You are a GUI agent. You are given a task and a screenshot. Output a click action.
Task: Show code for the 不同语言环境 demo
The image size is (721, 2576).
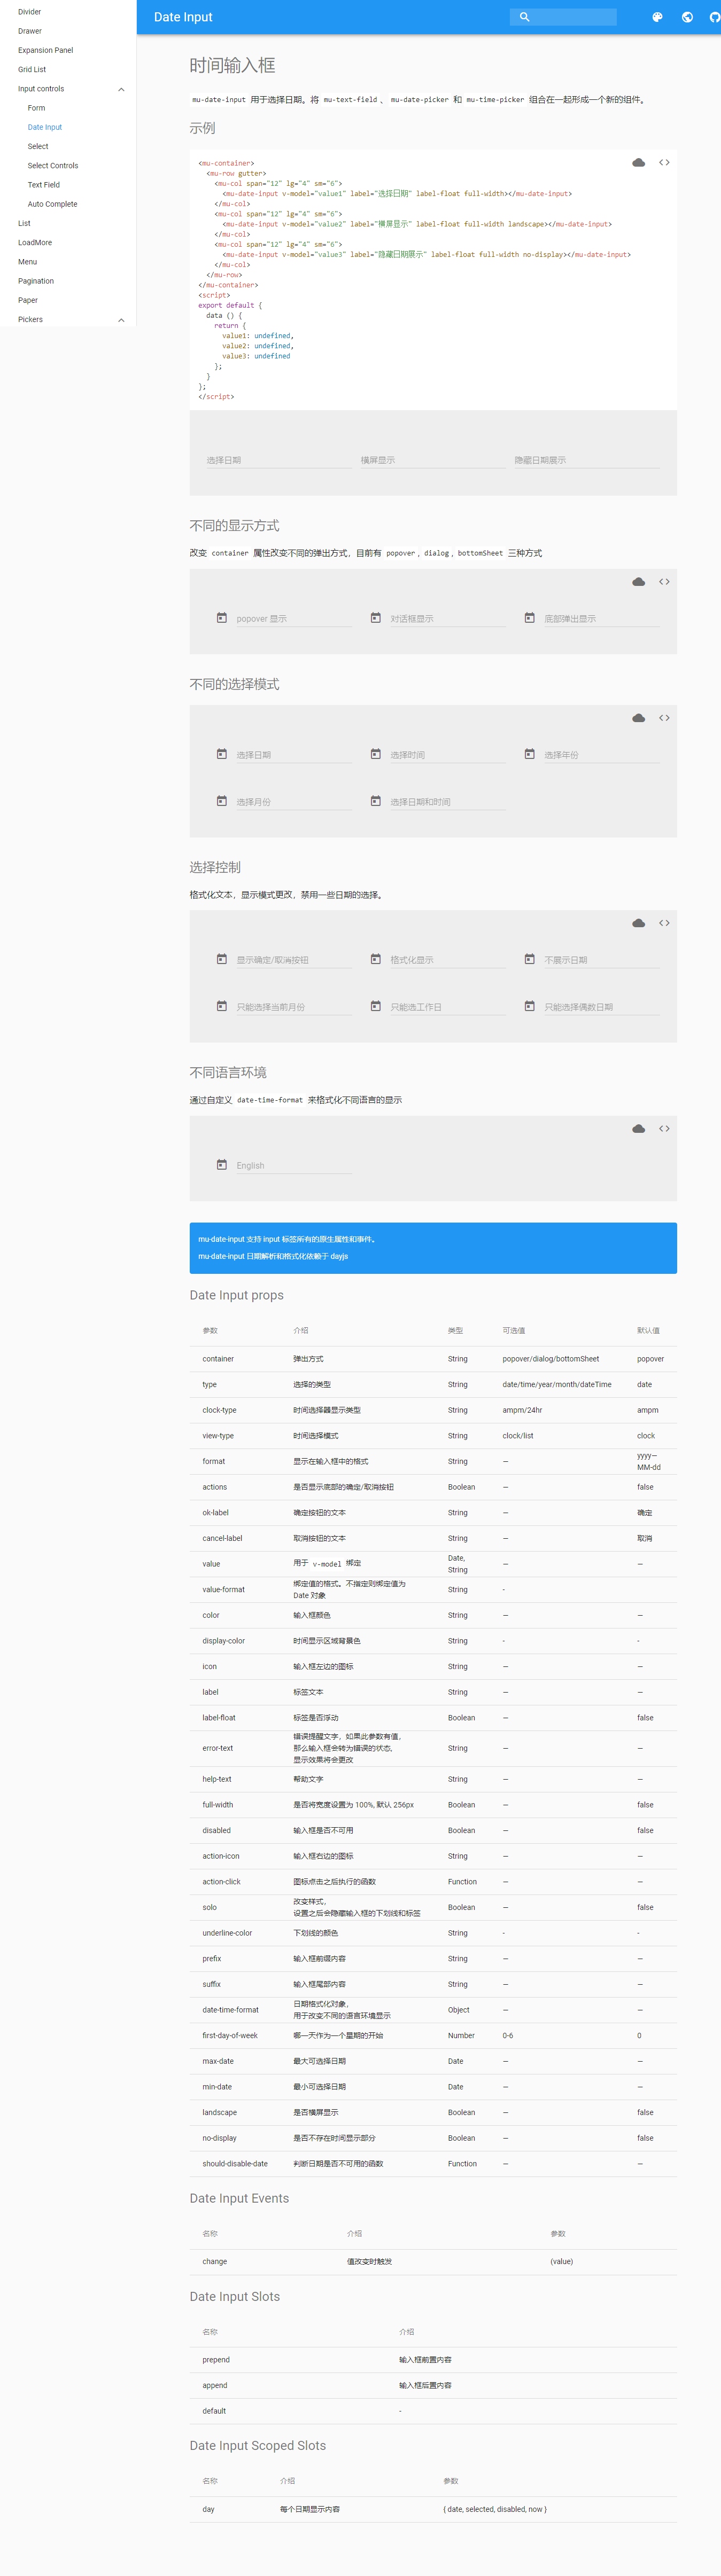[664, 1129]
